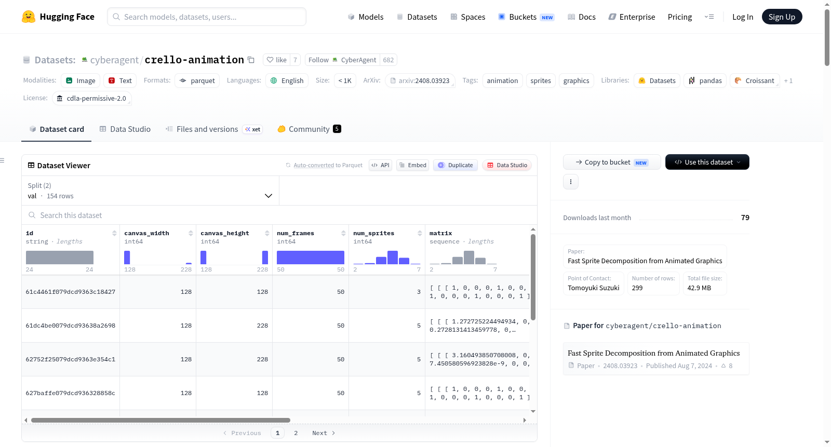The width and height of the screenshot is (831, 447).
Task: Select the num_frames histogram bar
Action: (x=311, y=258)
